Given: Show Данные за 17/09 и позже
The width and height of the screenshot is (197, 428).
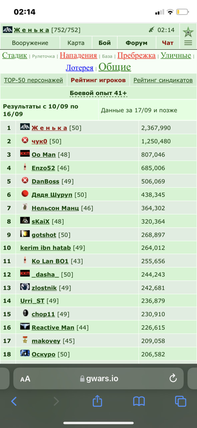Looking at the screenshot, I should click(x=139, y=110).
